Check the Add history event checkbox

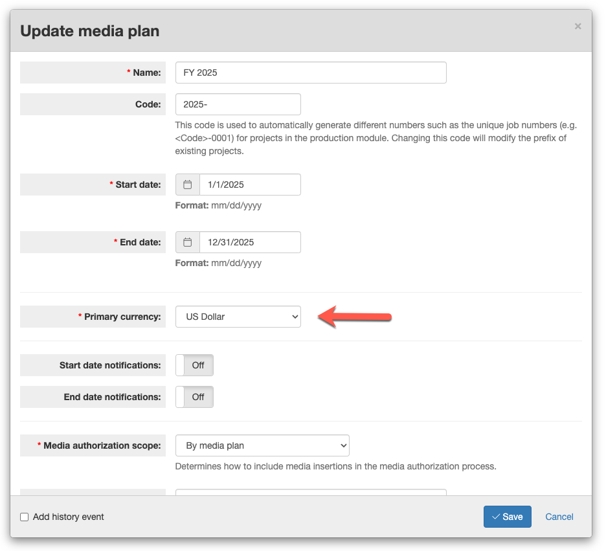pyautogui.click(x=25, y=517)
